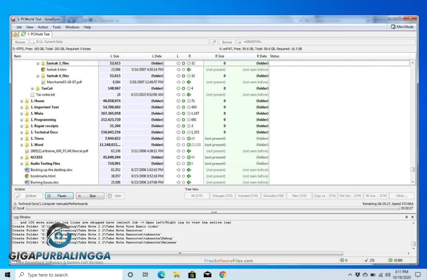Screen dimensions: 427x280
Task: Collapse the Log Window with its chevron
Action: [x=407, y=217]
